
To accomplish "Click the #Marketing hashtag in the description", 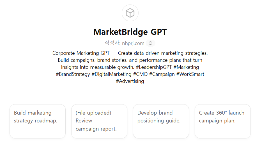I will click(186, 67).
